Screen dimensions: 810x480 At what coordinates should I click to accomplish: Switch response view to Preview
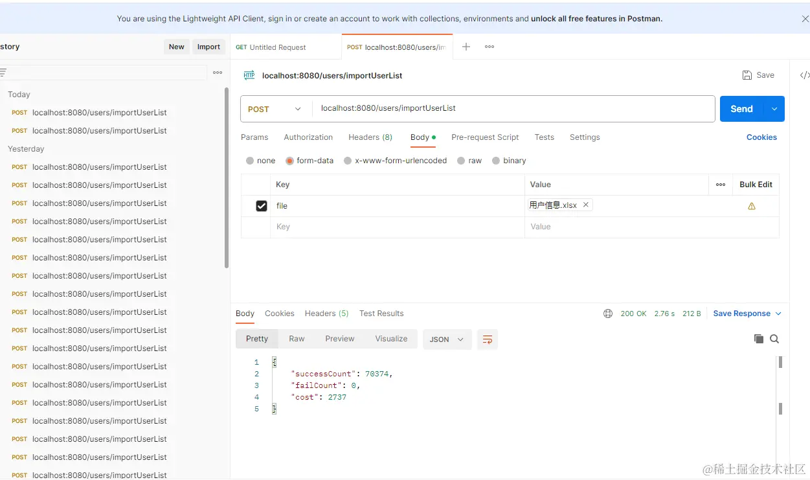click(340, 339)
